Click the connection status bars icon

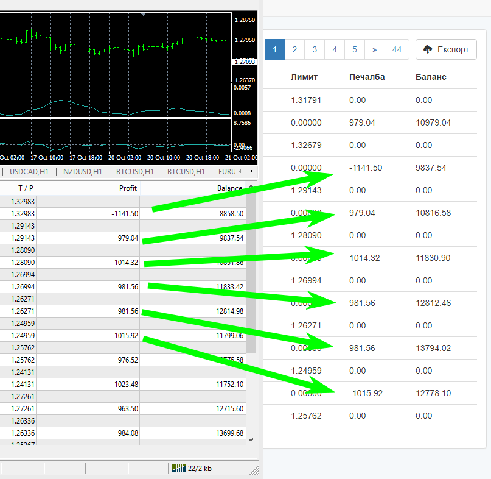pos(177,468)
